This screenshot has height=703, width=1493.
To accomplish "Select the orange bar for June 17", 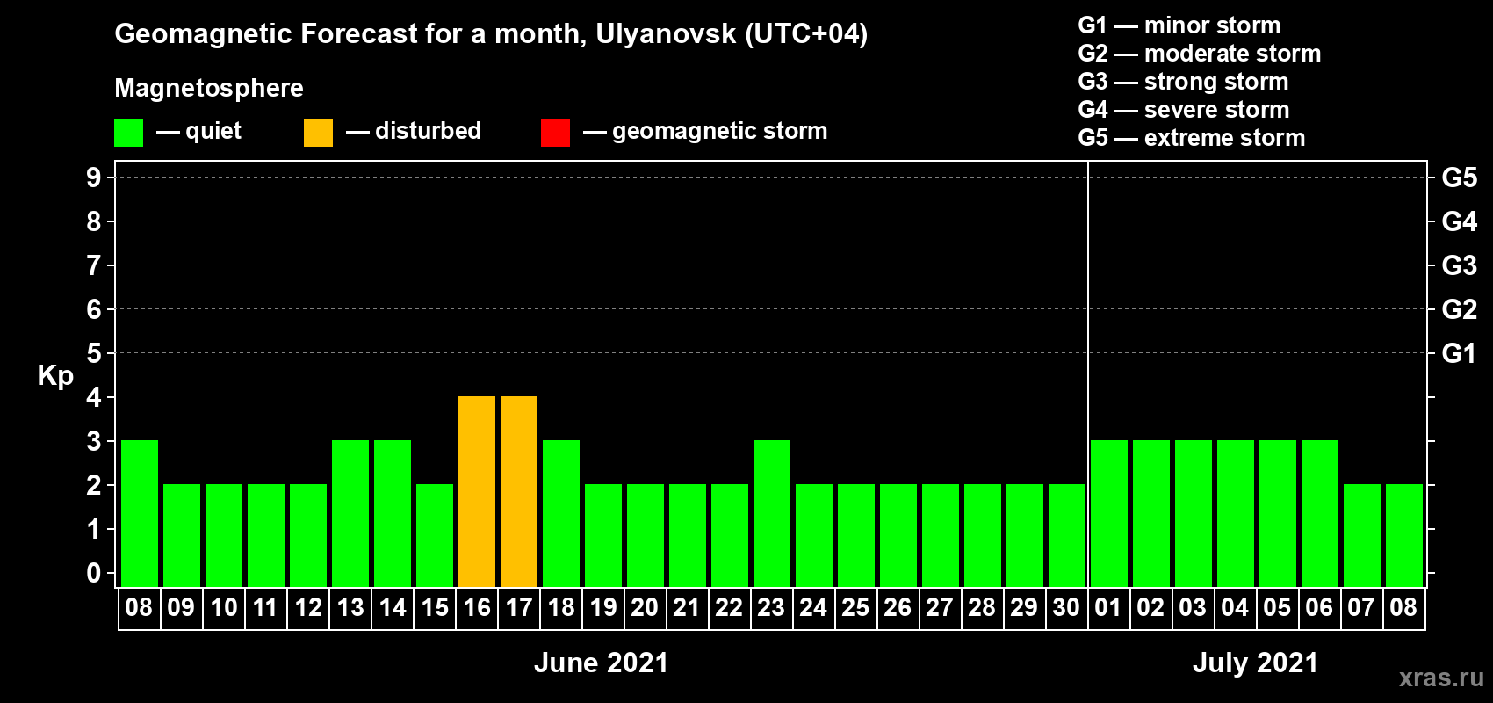I will click(519, 491).
